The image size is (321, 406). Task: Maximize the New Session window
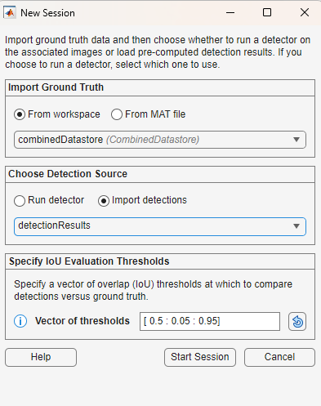pyautogui.click(x=267, y=12)
